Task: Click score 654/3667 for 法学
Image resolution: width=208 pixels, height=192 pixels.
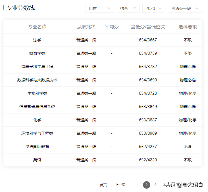Action: [x=148, y=40]
